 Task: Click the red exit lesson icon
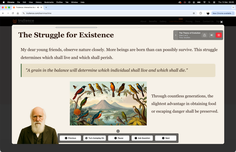coord(218,35)
